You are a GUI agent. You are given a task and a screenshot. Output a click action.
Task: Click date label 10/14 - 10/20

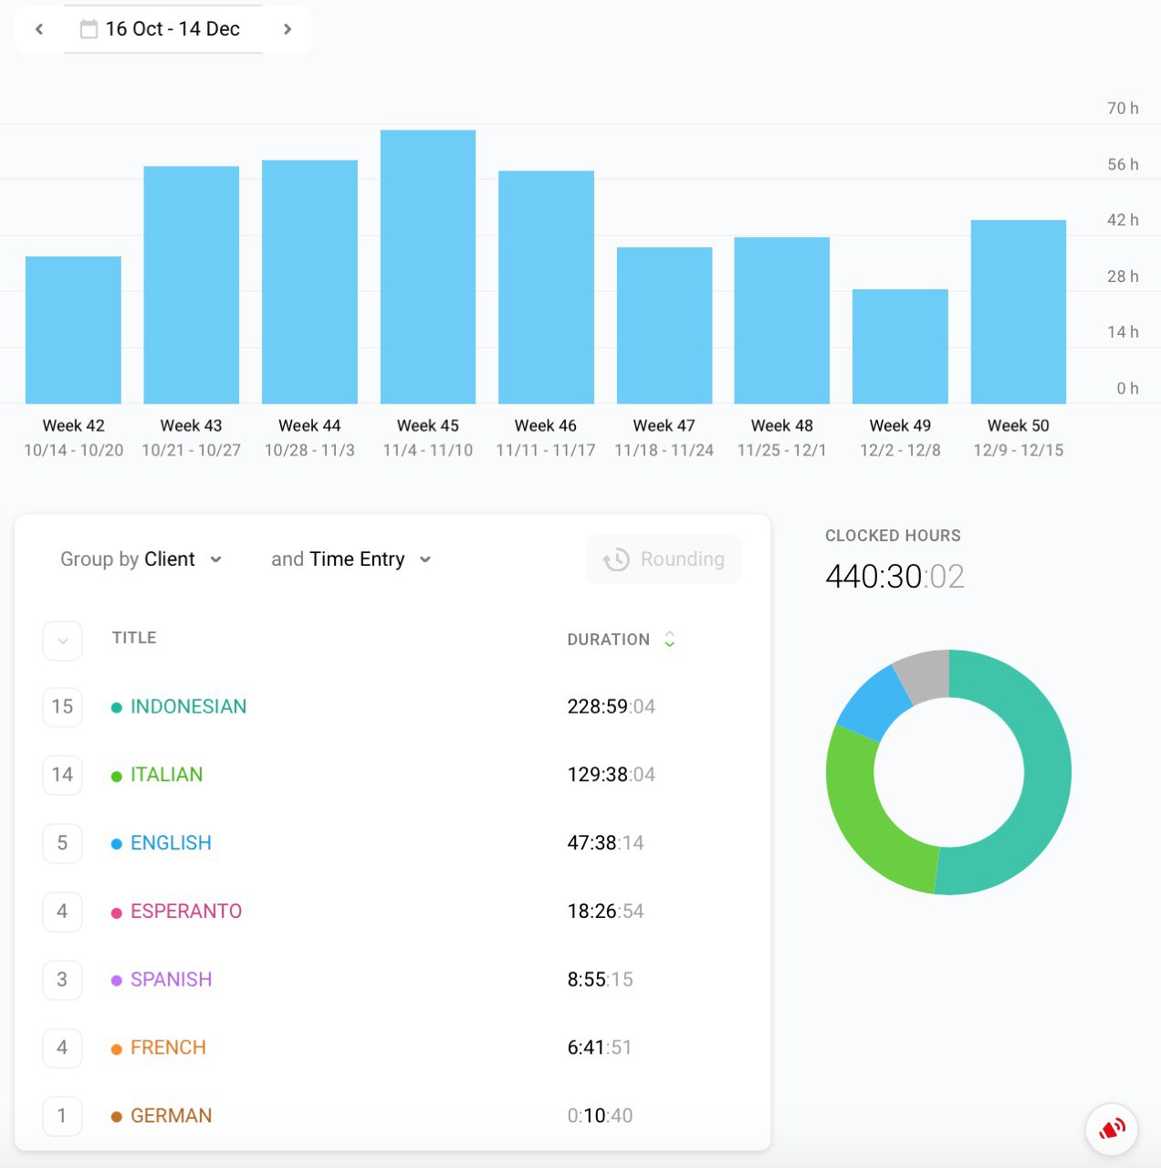coord(73,450)
